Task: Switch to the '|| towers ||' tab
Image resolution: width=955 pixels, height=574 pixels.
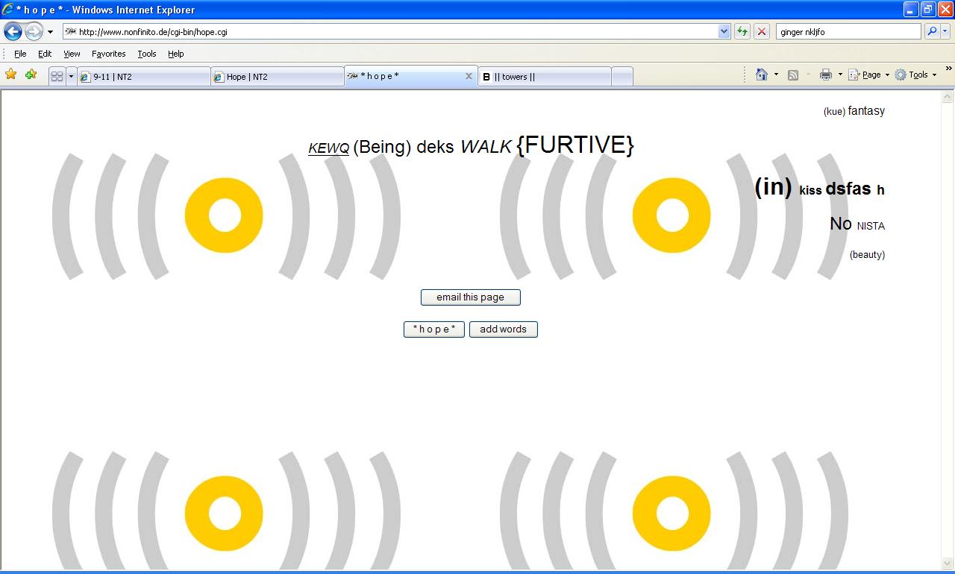Action: (545, 76)
